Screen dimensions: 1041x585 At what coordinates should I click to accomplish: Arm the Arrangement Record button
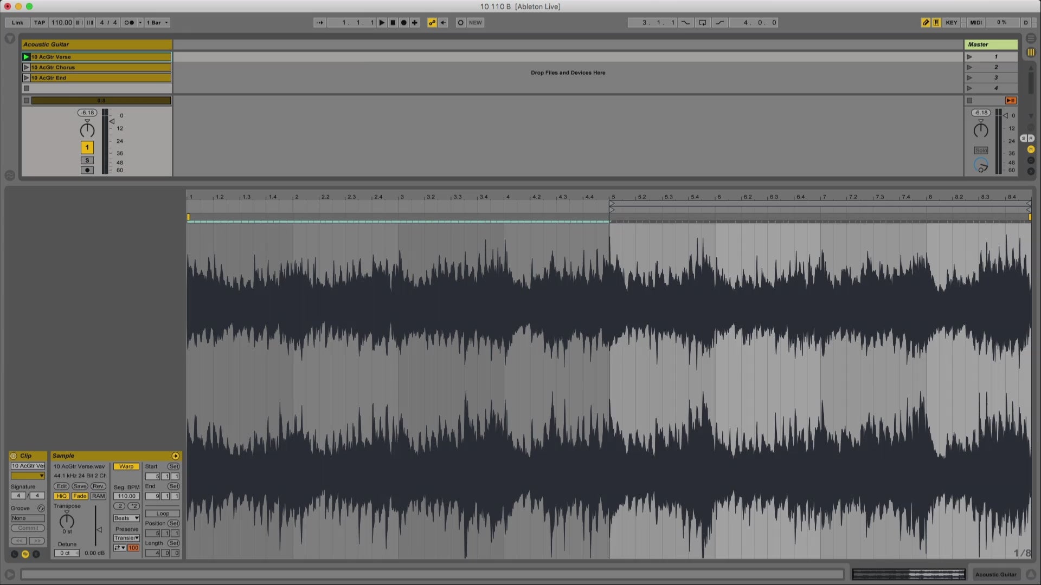[404, 23]
